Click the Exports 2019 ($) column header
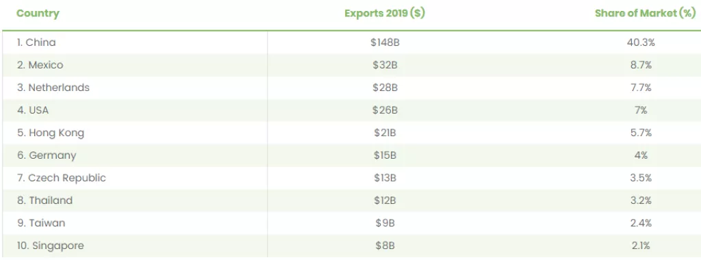The width and height of the screenshot is (701, 260). pos(385,14)
